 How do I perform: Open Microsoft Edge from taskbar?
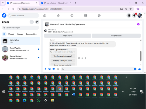tap(25, 100)
